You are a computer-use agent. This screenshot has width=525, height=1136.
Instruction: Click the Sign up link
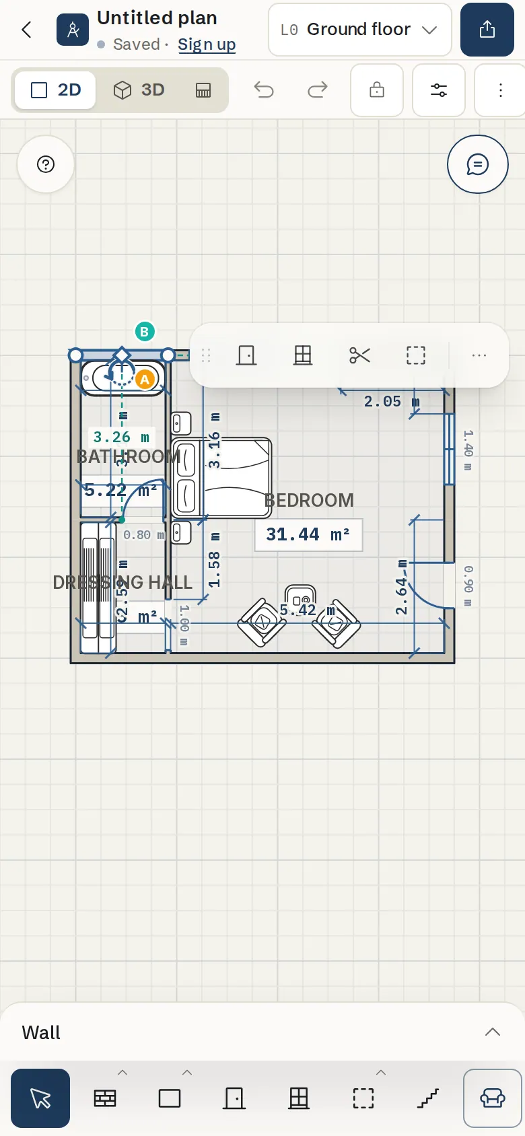(207, 44)
